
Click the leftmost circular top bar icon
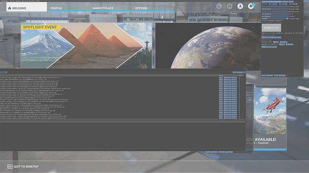tap(219, 6)
